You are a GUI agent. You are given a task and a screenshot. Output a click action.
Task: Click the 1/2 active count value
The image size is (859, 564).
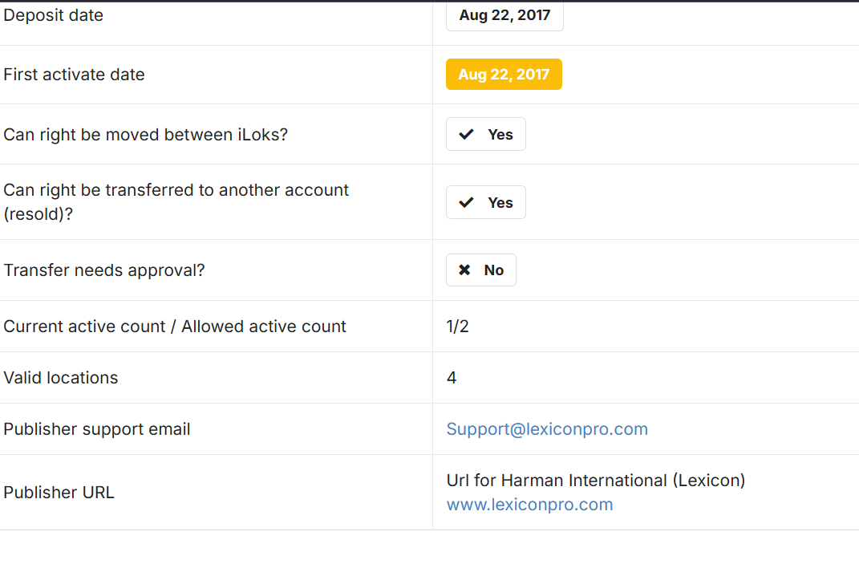pos(457,326)
